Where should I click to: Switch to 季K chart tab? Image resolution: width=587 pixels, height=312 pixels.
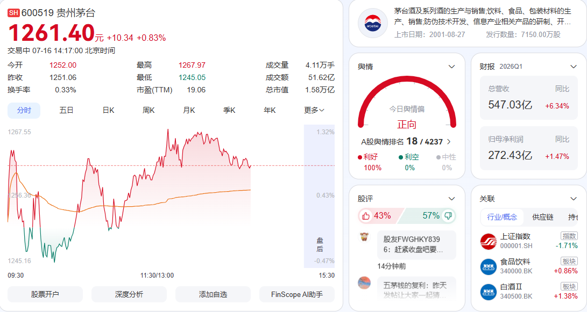[x=229, y=110]
